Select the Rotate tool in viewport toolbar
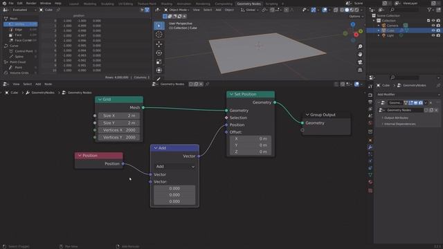This screenshot has width=443, height=249. (x=159, y=53)
